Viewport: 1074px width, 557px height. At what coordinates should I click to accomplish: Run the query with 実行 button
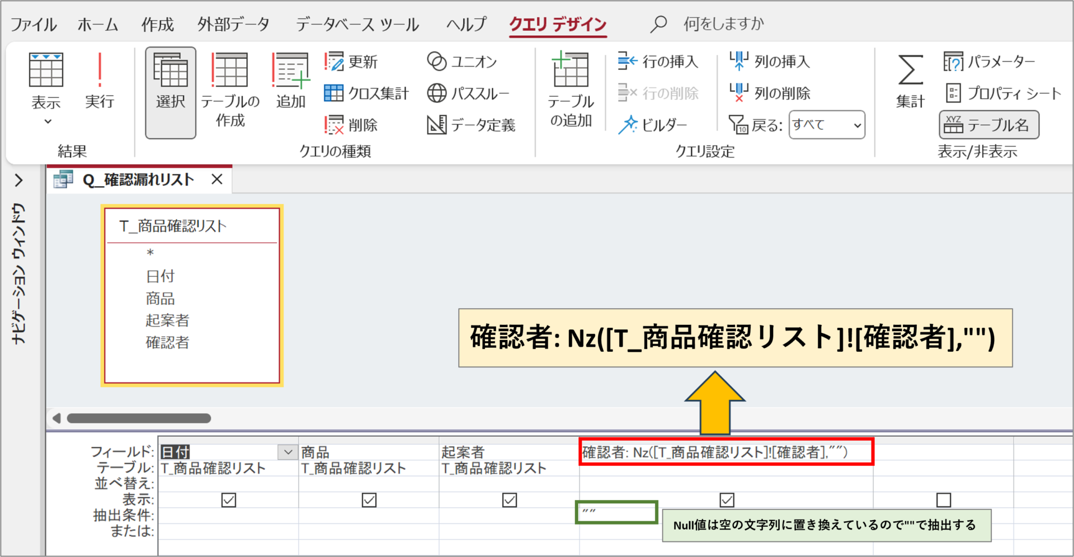coord(100,80)
